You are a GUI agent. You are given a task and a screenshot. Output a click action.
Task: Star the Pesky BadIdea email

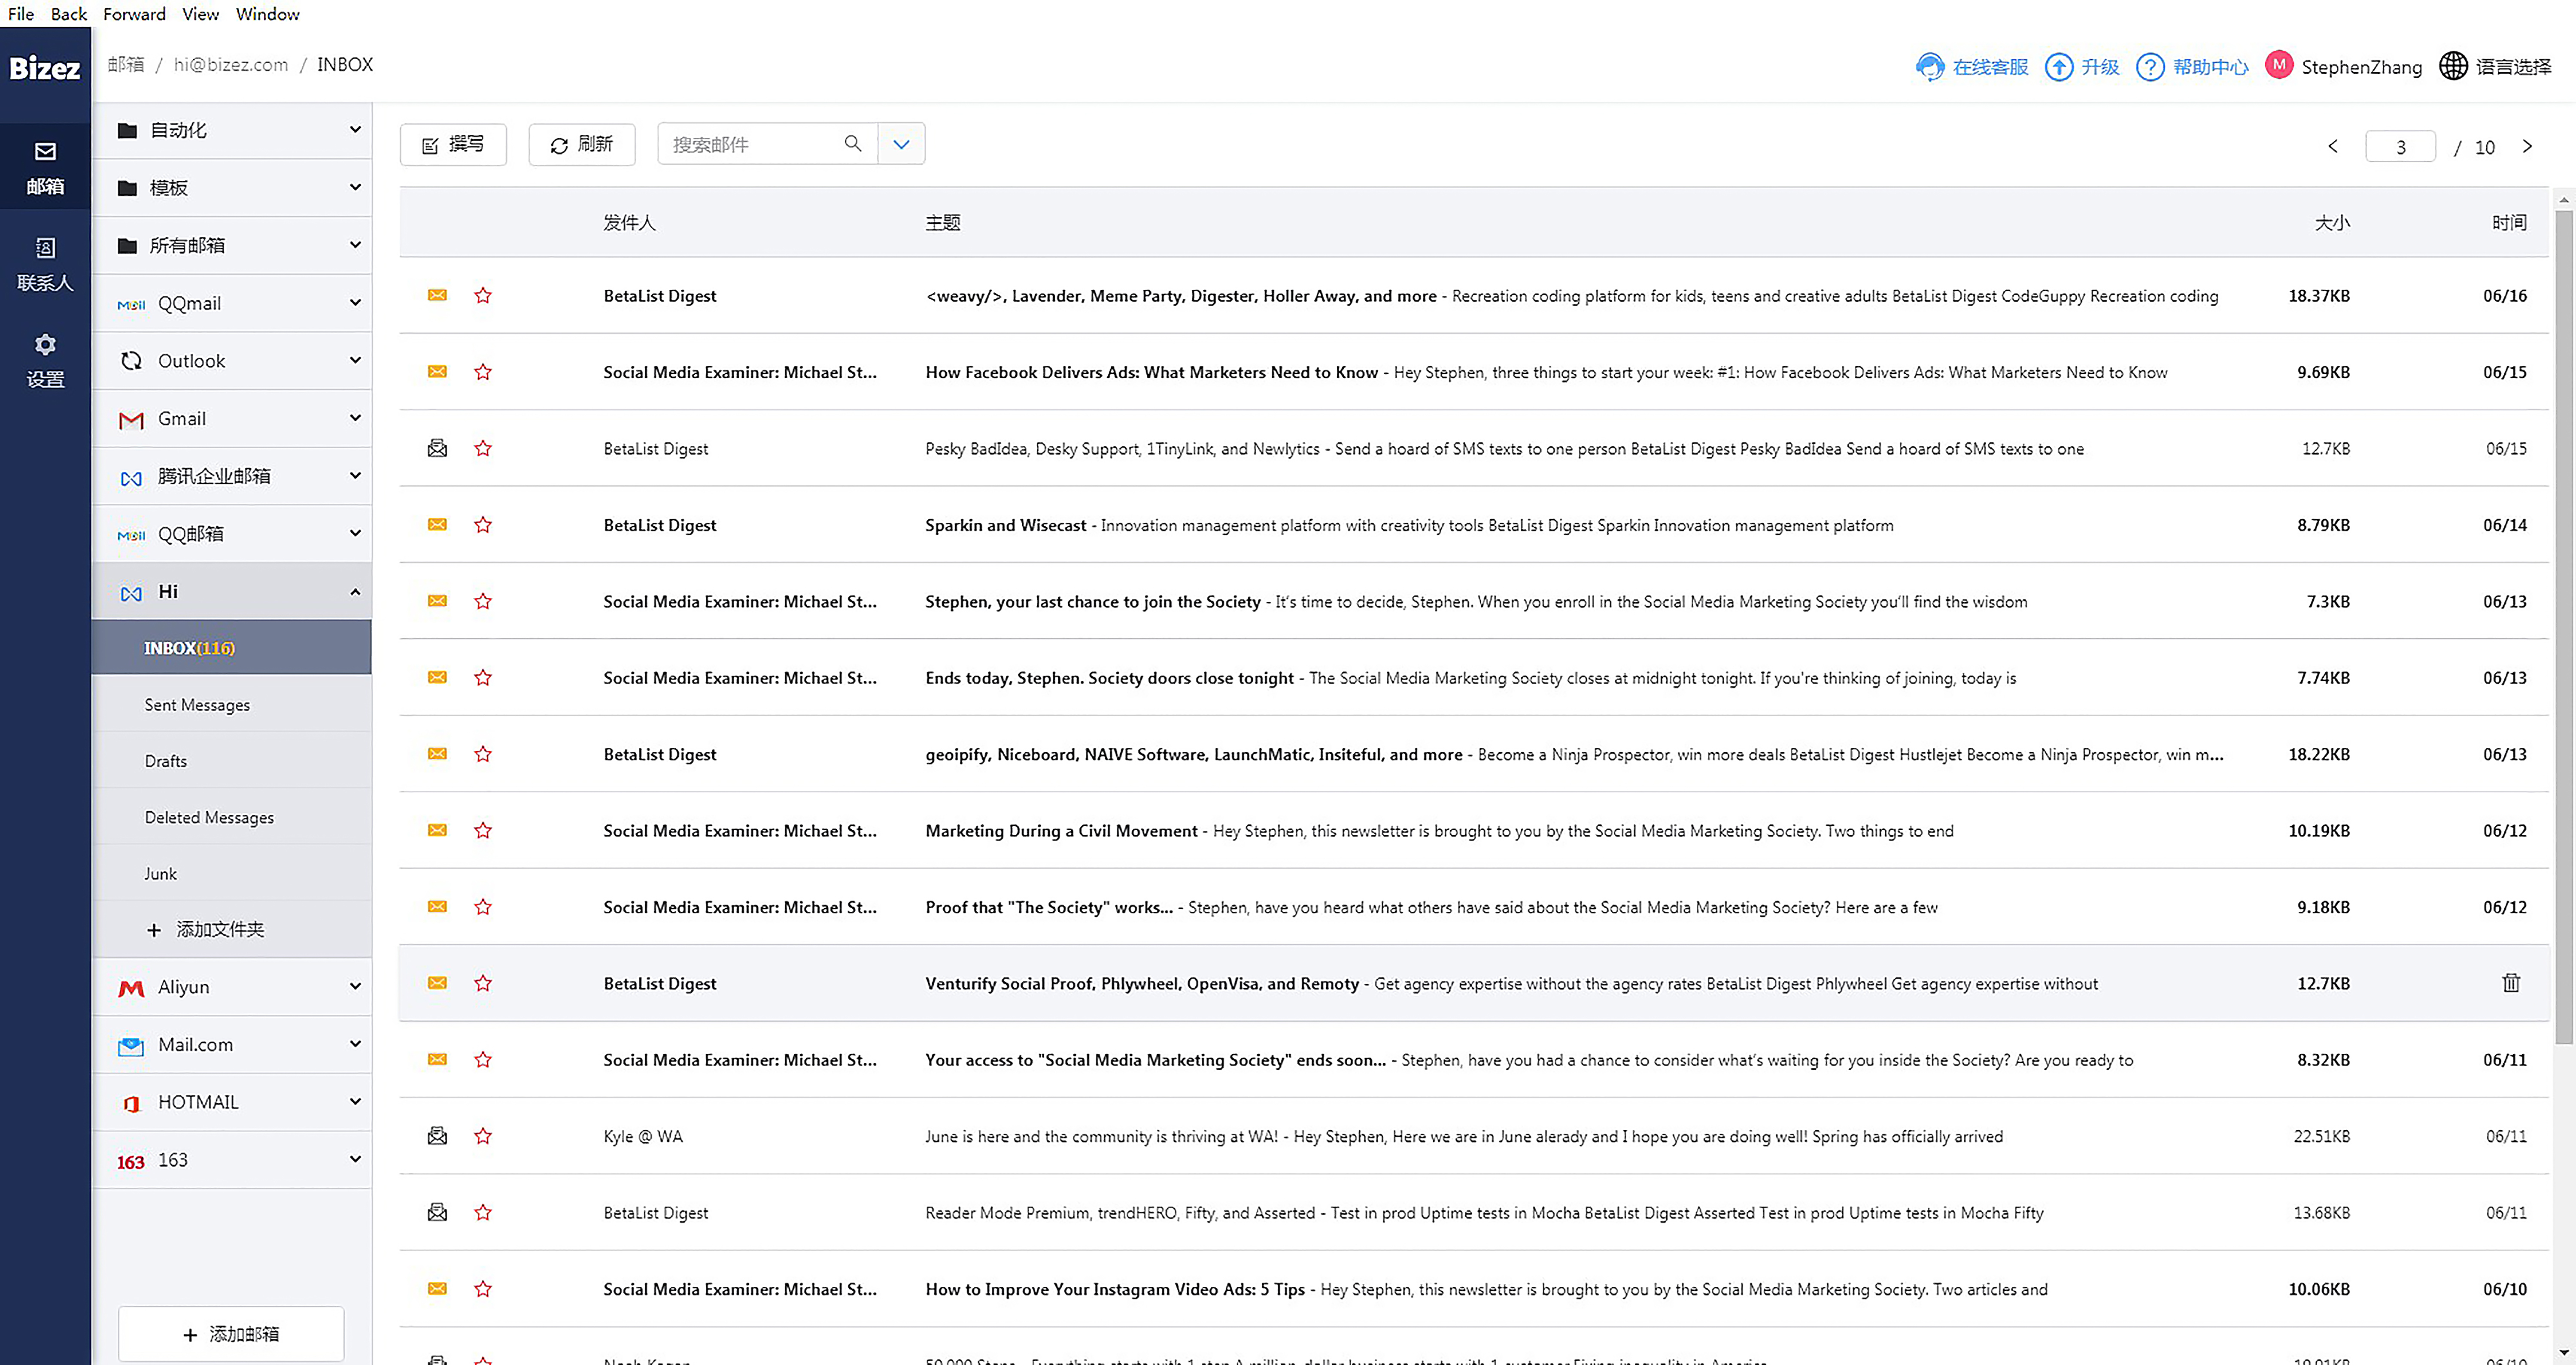point(483,448)
